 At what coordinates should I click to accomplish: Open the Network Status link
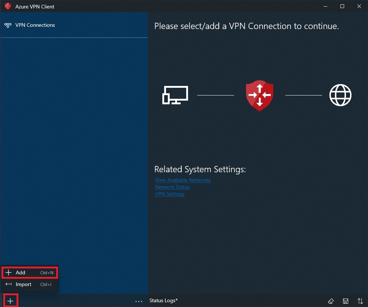(172, 187)
